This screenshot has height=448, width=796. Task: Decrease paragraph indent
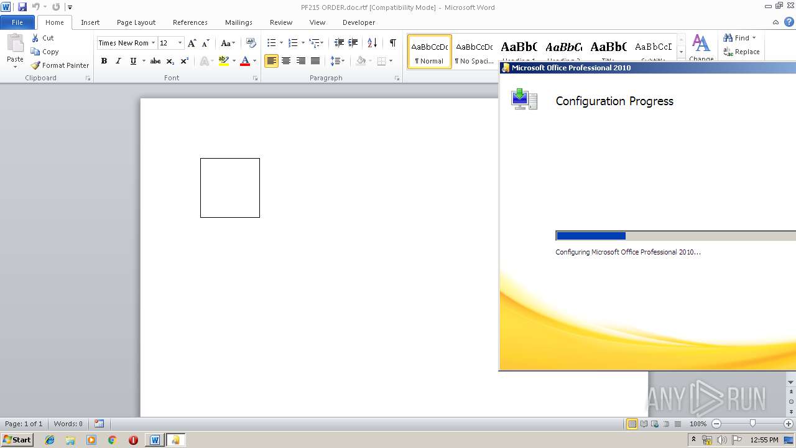339,43
